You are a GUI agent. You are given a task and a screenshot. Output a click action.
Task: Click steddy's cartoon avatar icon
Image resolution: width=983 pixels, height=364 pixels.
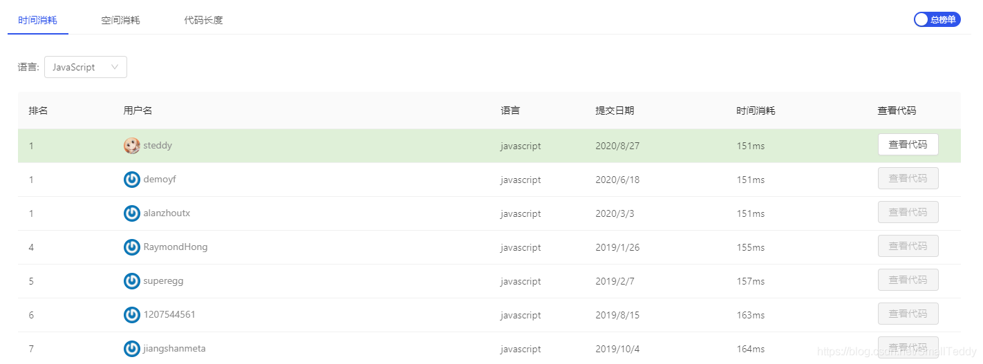coord(131,146)
